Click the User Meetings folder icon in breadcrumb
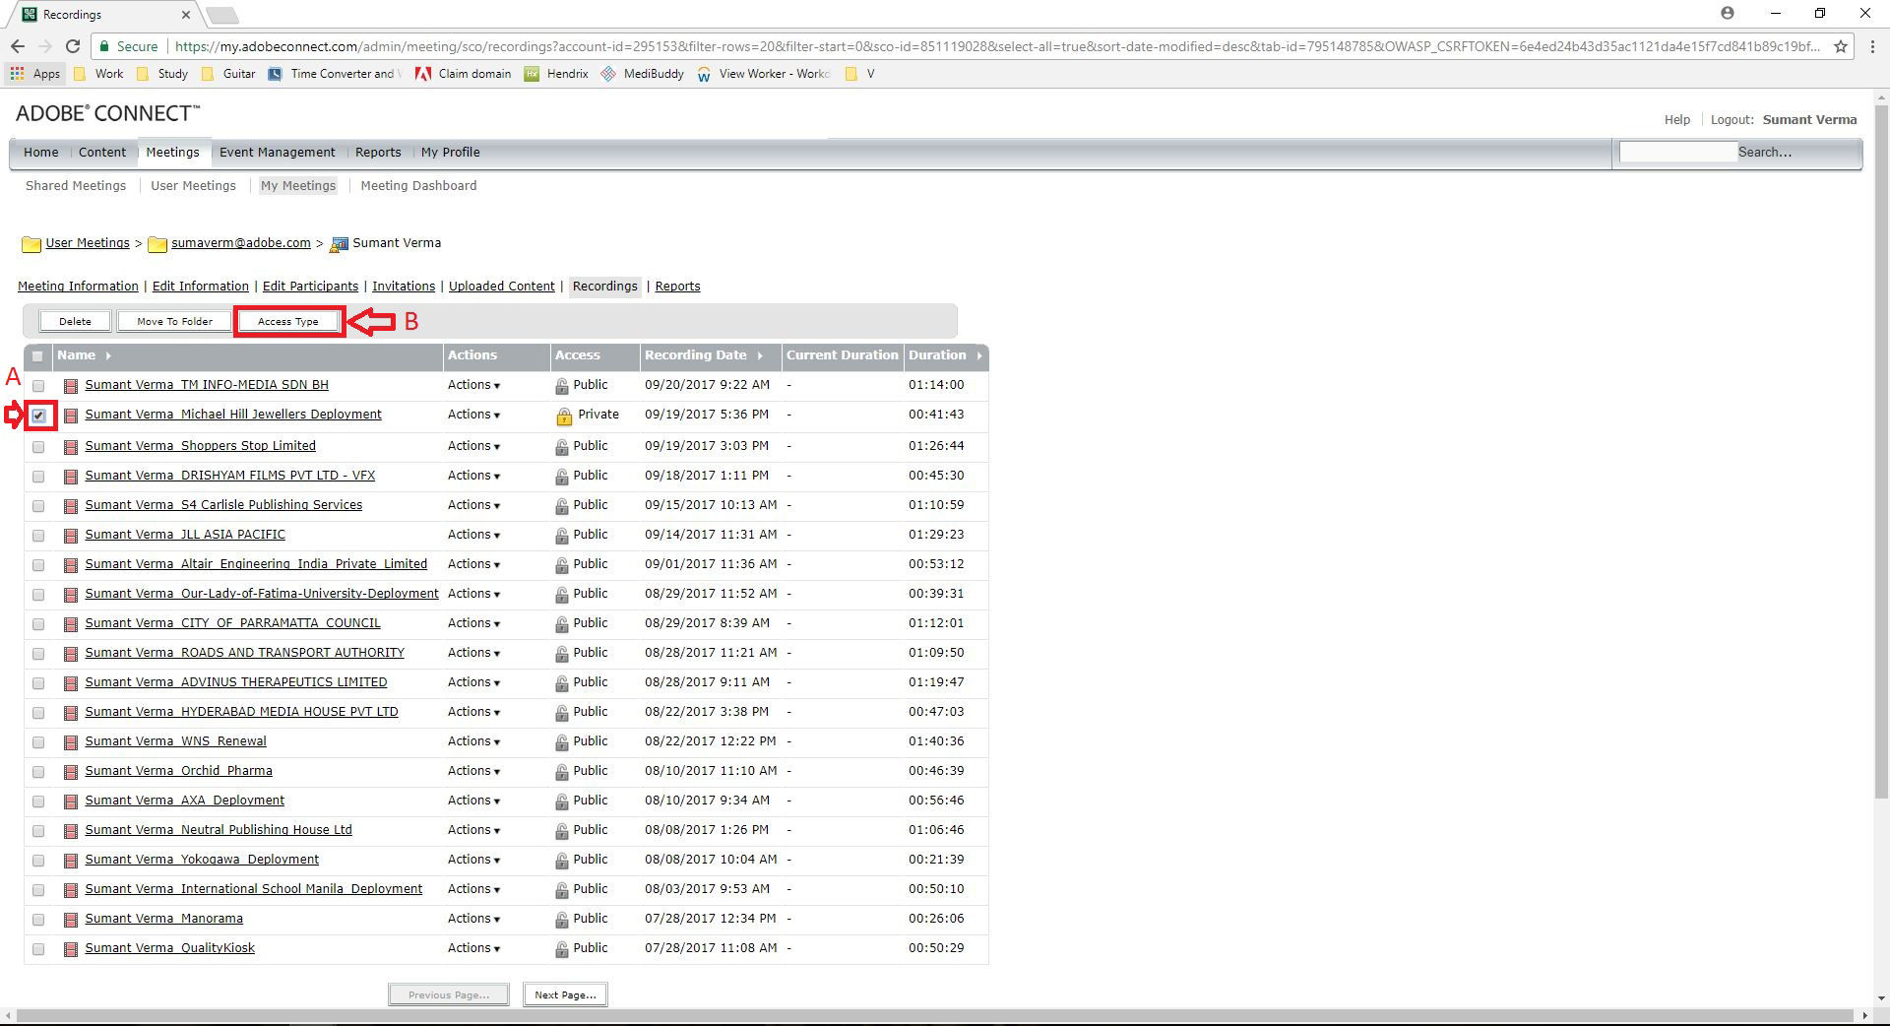The width and height of the screenshot is (1890, 1026). tap(31, 244)
